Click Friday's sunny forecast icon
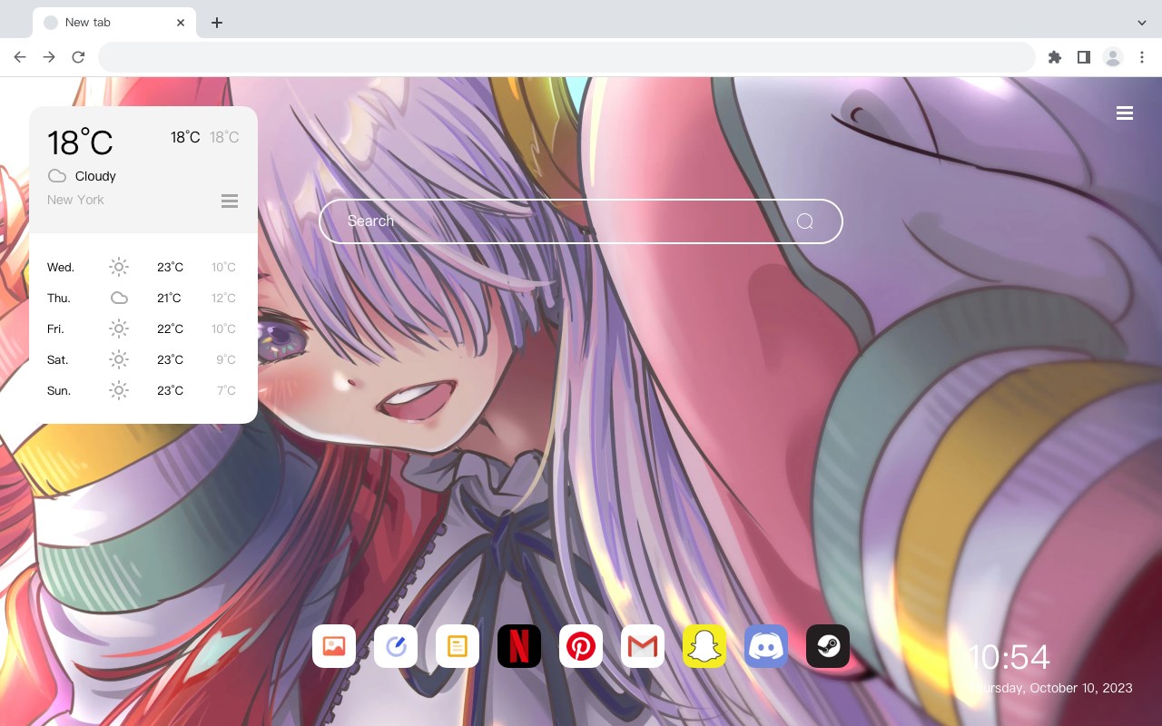The width and height of the screenshot is (1162, 726). tap(119, 329)
